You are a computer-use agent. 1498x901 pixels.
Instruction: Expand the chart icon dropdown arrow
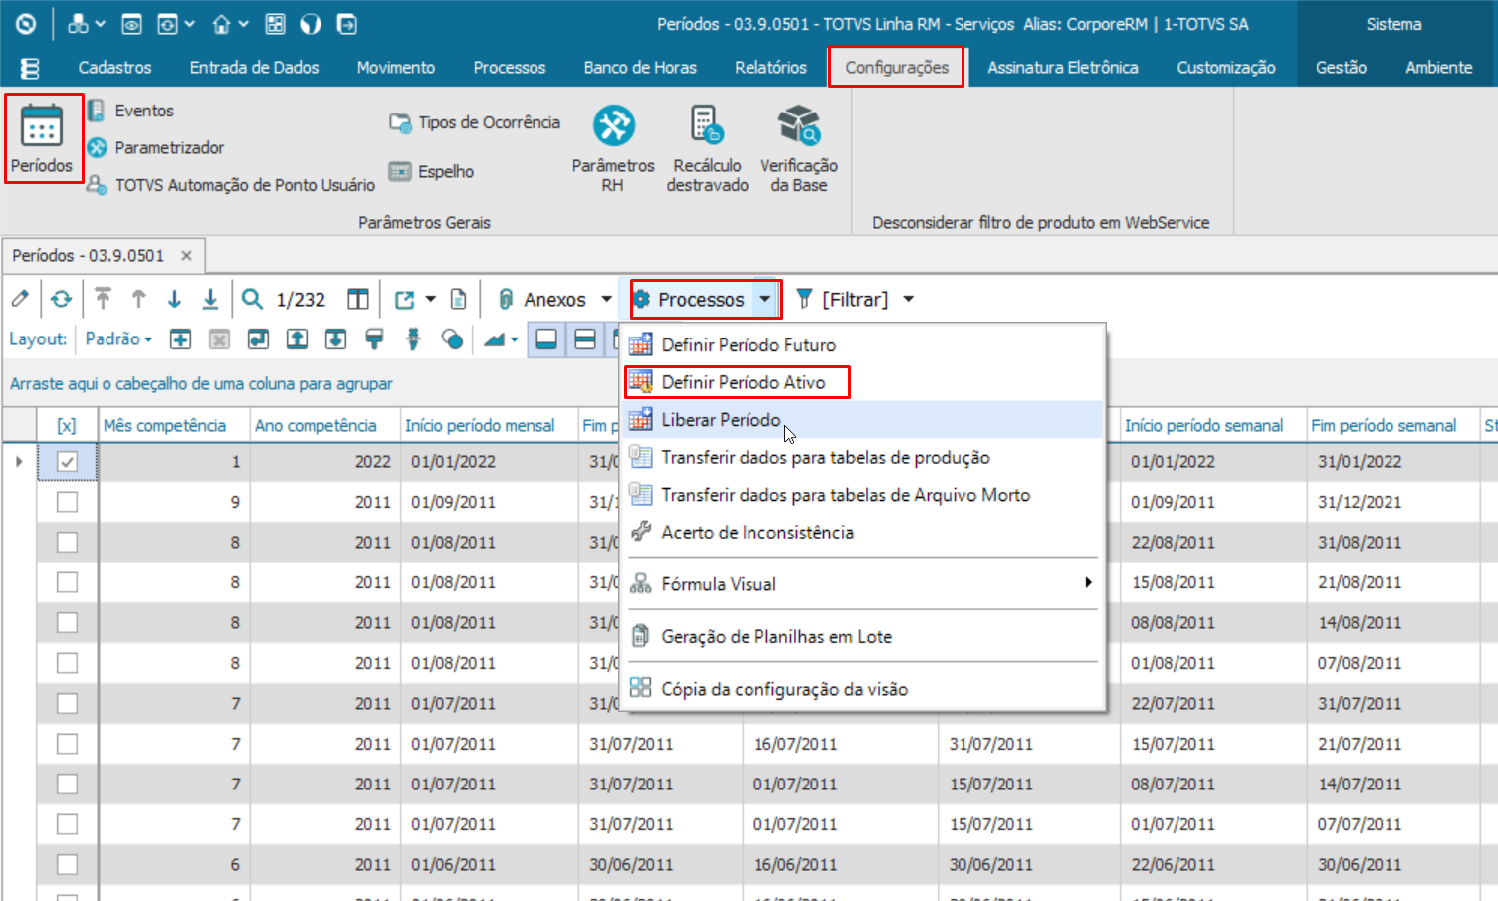pyautogui.click(x=514, y=339)
